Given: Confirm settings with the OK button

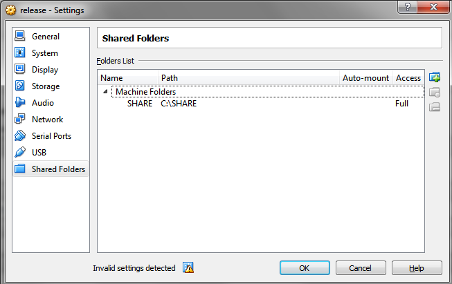Looking at the screenshot, I should [x=305, y=268].
